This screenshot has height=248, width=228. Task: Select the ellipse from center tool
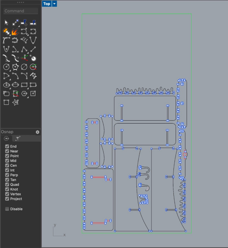pyautogui.click(x=6, y=85)
